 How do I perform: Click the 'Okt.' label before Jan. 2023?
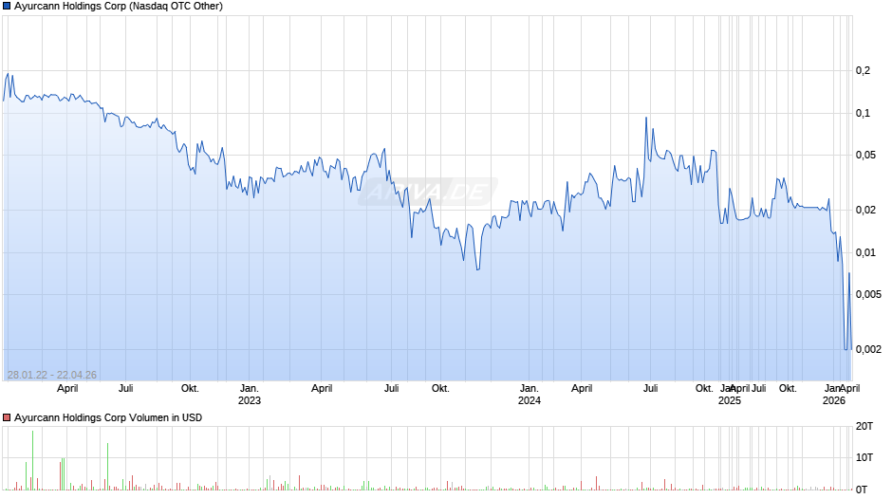coord(190,388)
